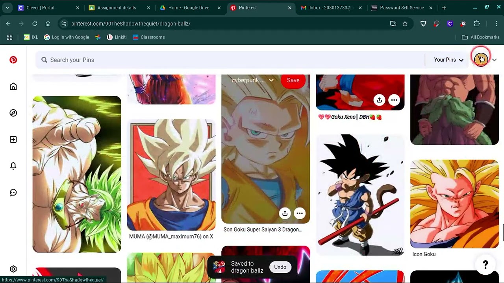Image resolution: width=504 pixels, height=283 pixels.
Task: Open the green-haired Broly pin image
Action: (77, 174)
